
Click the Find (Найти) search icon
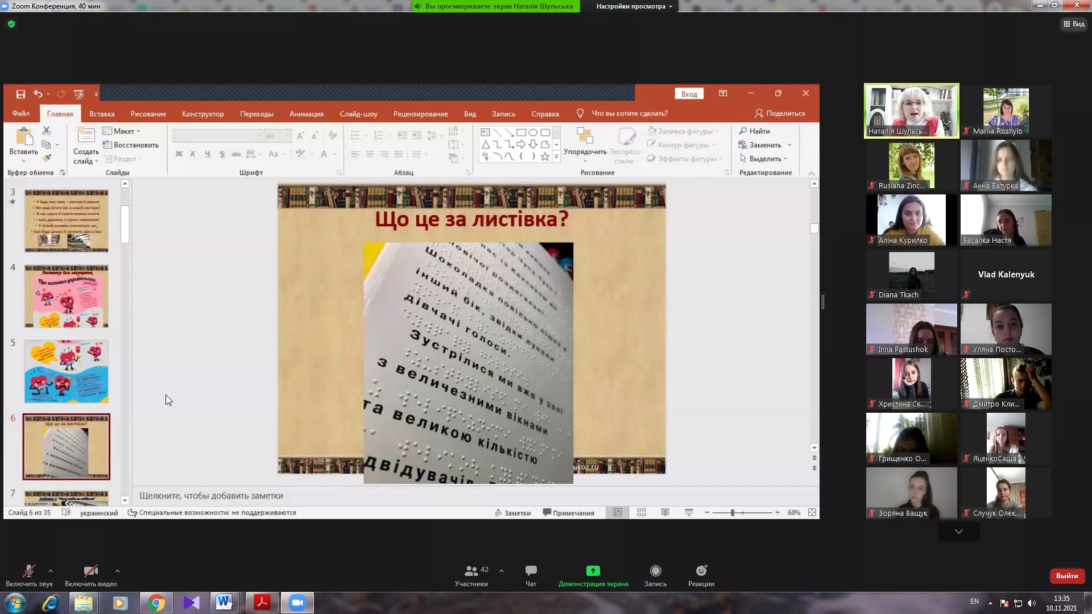pos(743,131)
